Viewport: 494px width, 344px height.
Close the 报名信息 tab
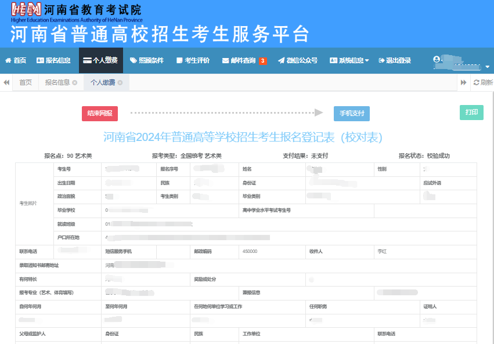click(x=74, y=83)
